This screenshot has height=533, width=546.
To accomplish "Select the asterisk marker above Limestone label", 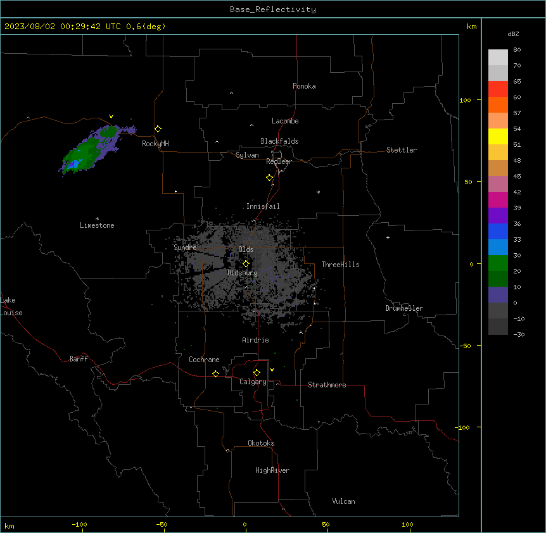I will [97, 219].
